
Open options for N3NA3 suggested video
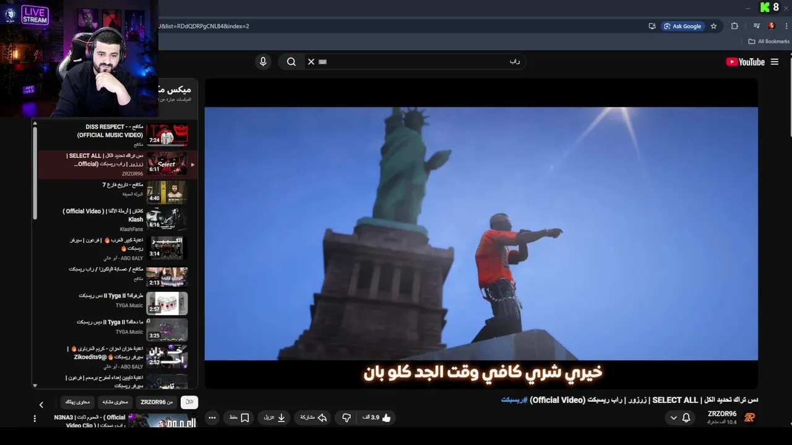[x=35, y=418]
